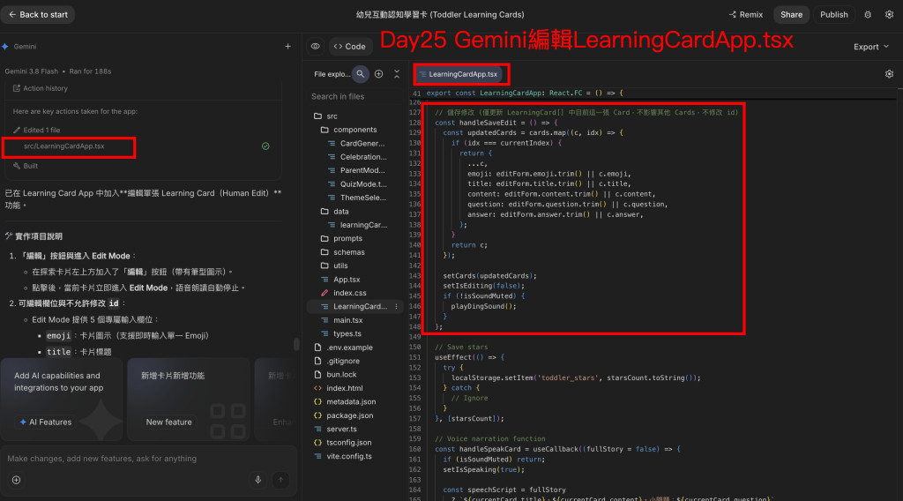
Task: Add a new file with the plus circle icon
Action: click(x=379, y=74)
